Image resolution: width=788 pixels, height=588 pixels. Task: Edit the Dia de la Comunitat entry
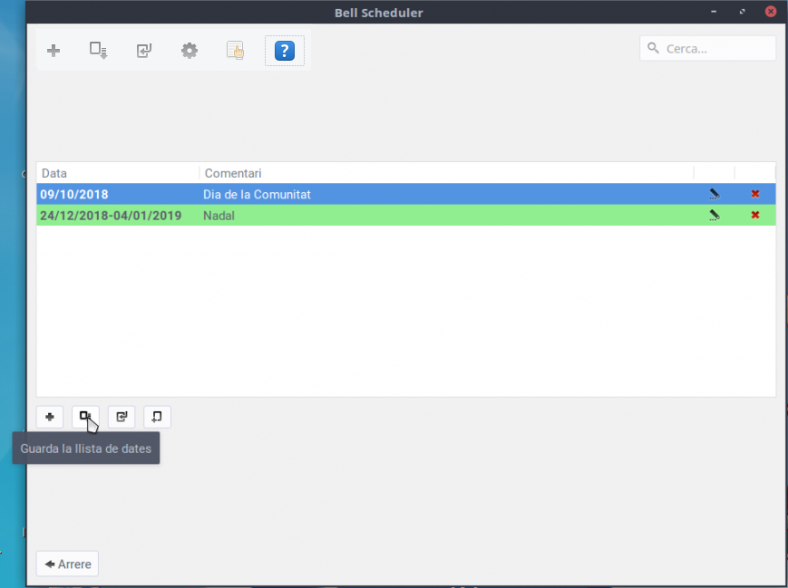point(715,194)
